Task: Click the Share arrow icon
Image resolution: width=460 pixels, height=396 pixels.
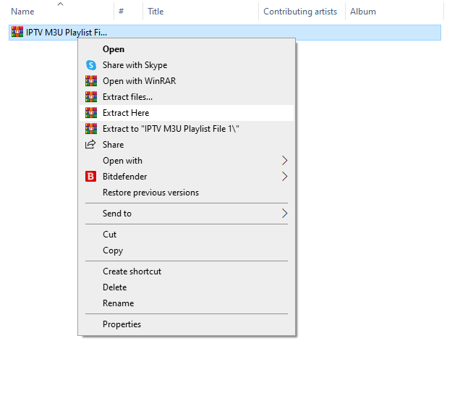Action: pyautogui.click(x=91, y=145)
